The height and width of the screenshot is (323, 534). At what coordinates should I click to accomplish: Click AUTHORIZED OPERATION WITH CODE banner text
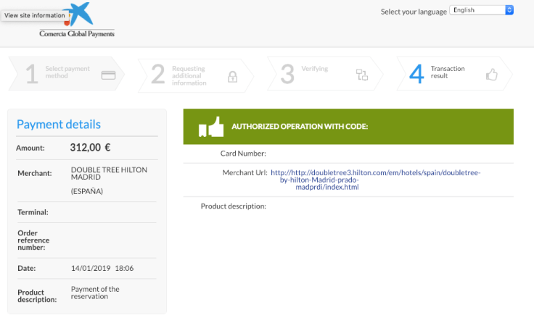point(300,127)
